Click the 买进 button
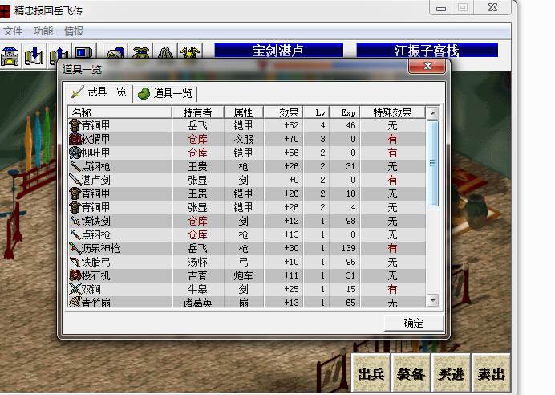555x395 pixels. [x=451, y=373]
